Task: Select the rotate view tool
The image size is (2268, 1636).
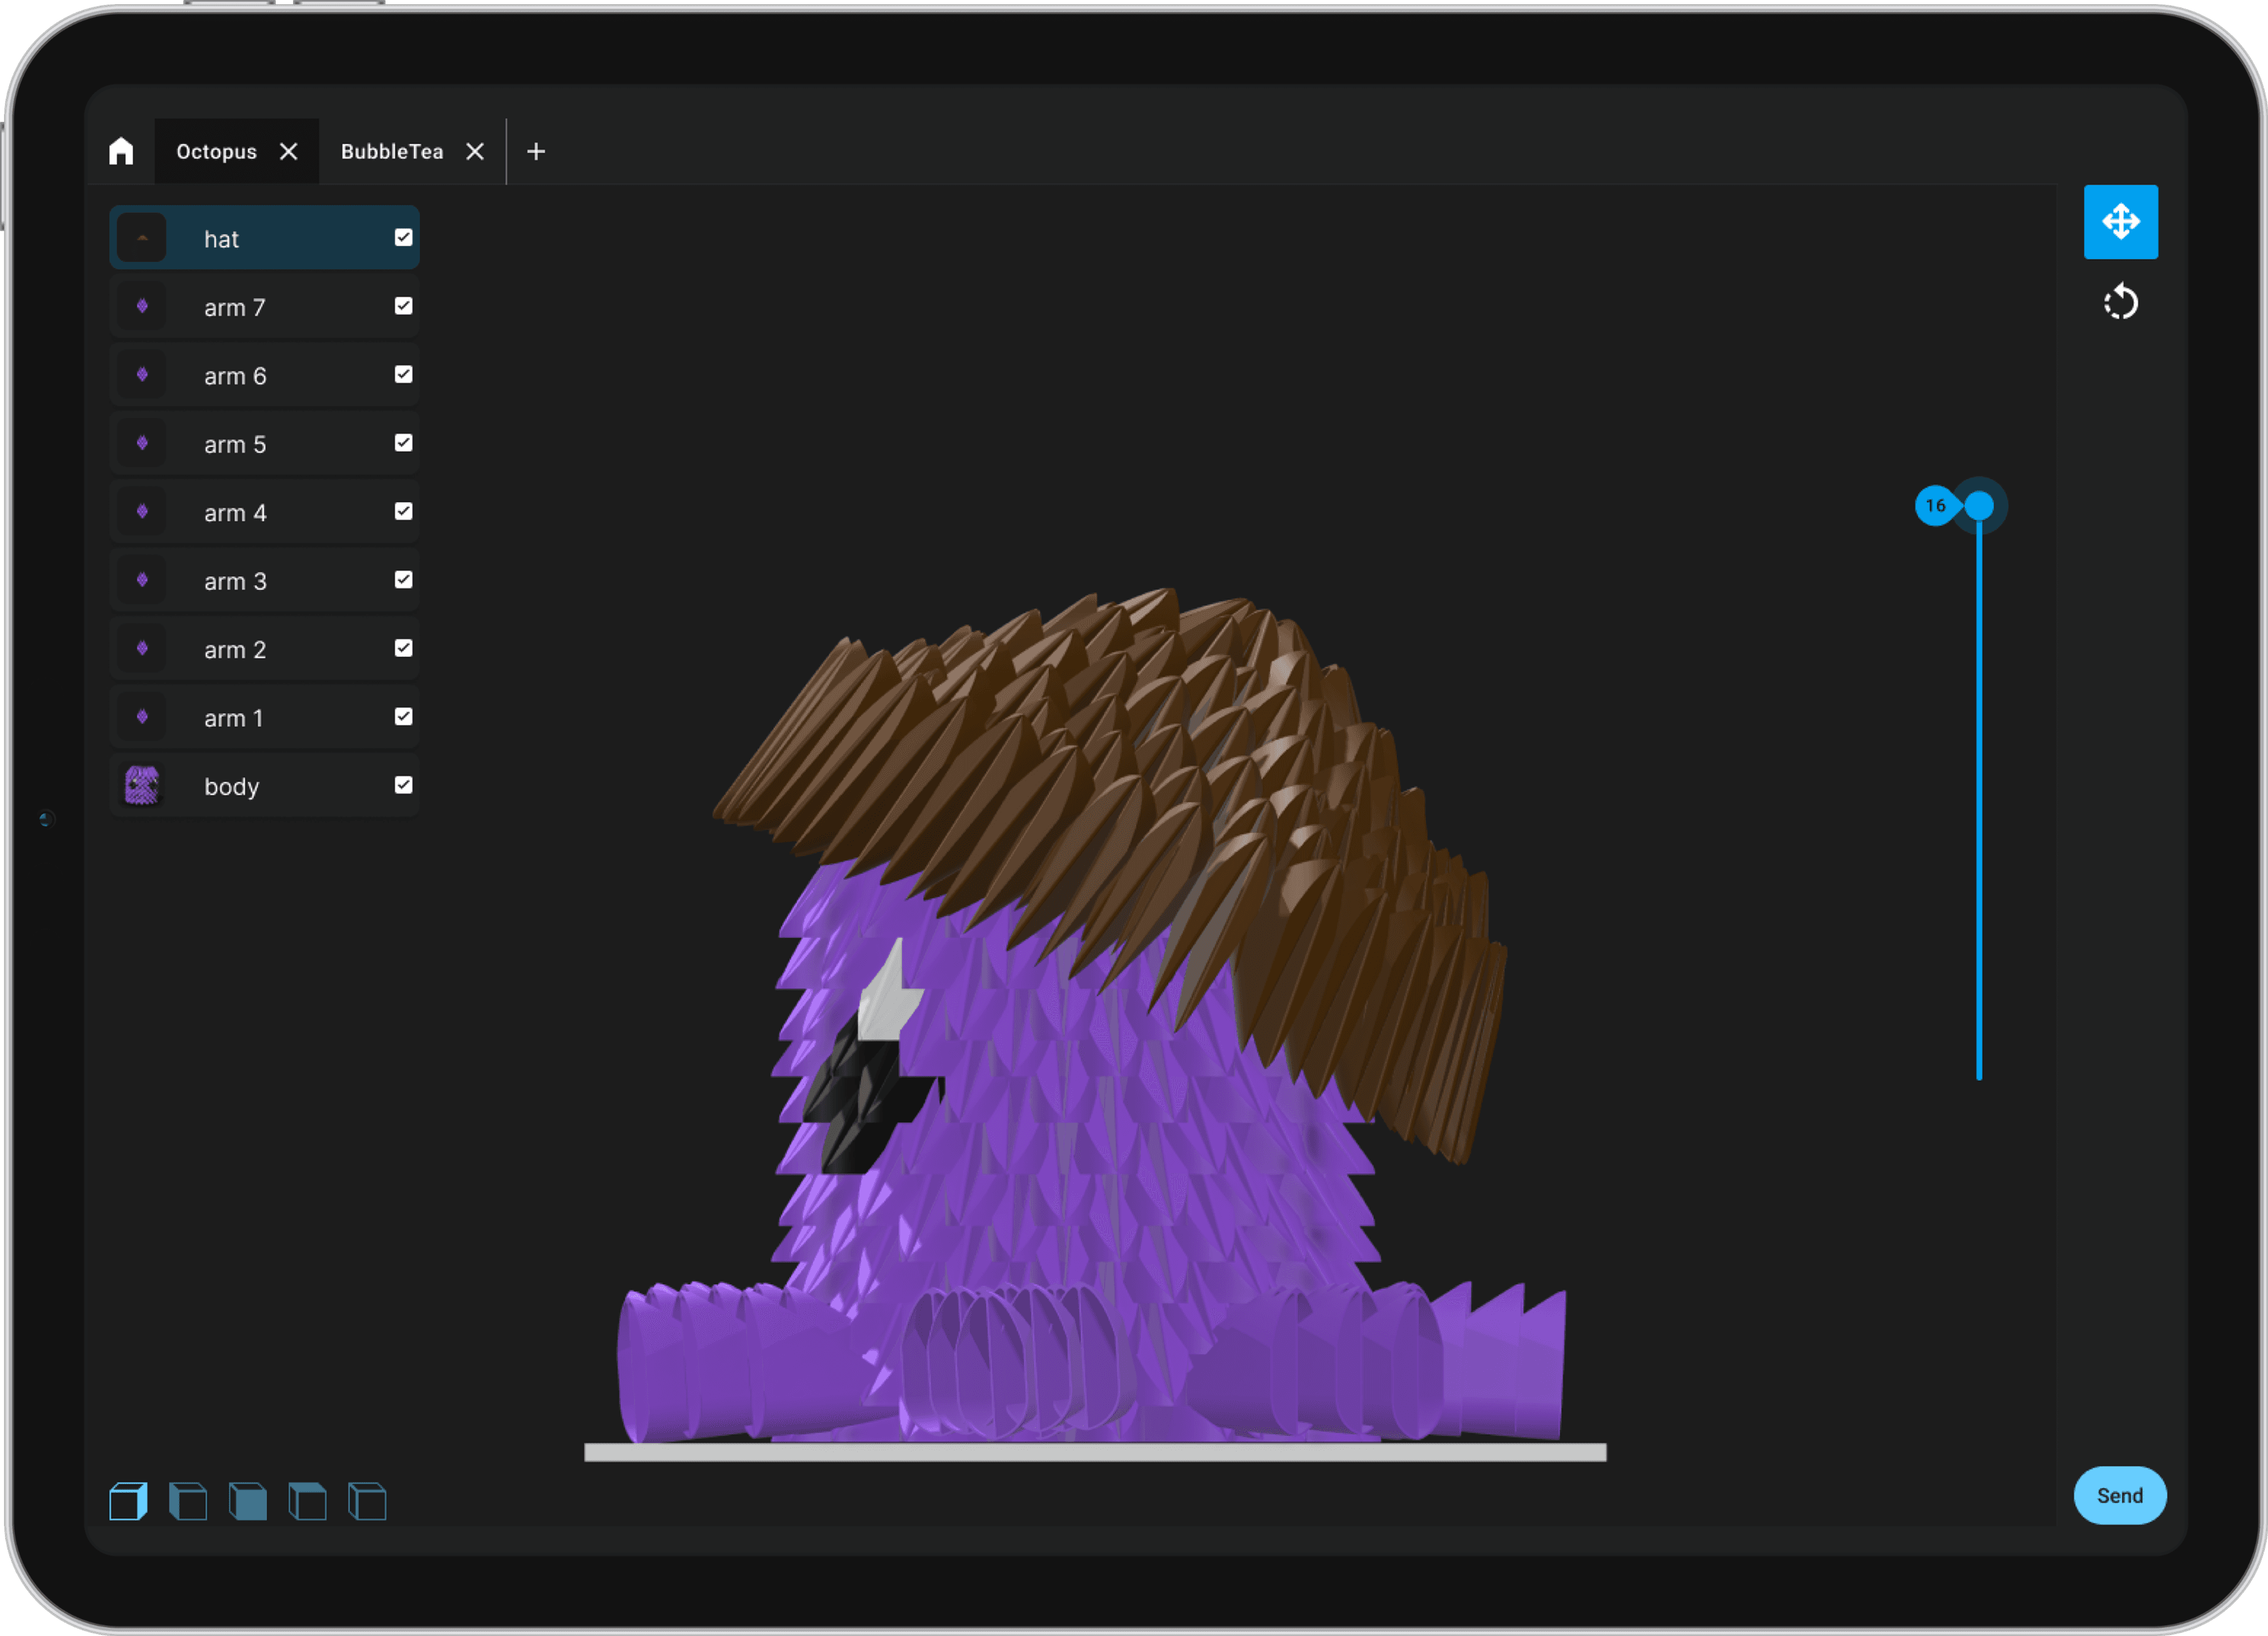Action: pos(2120,302)
